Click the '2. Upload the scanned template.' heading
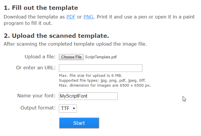This screenshot has width=201, height=136. click(56, 36)
